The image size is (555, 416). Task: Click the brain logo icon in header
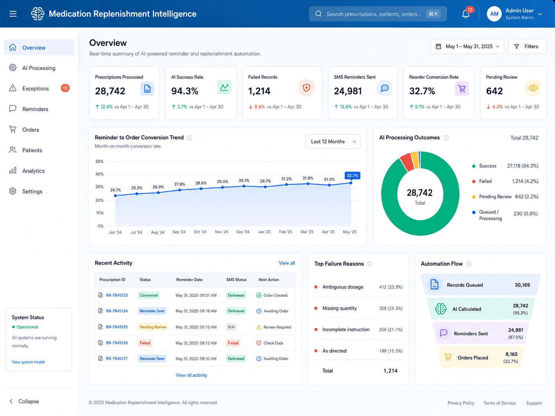click(38, 14)
